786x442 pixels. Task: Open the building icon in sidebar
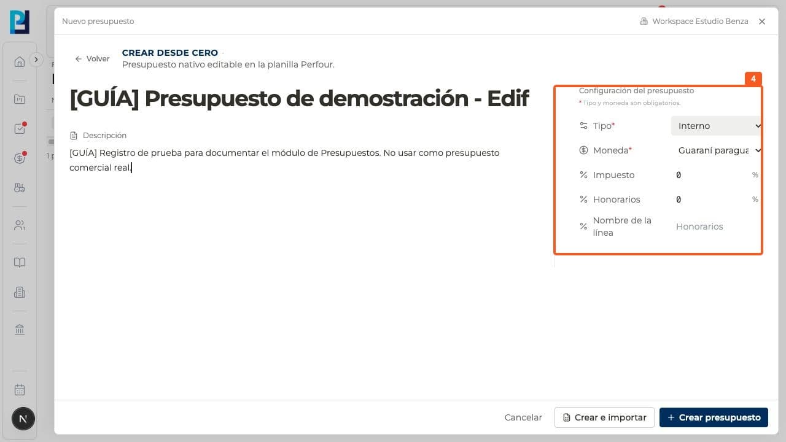coord(20,292)
